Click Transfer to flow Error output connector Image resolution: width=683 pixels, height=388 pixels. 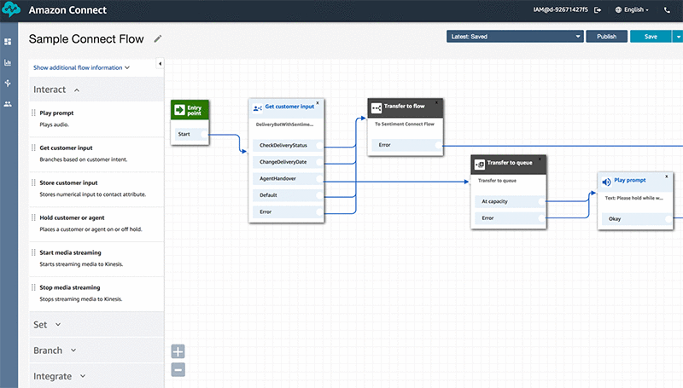(439, 145)
